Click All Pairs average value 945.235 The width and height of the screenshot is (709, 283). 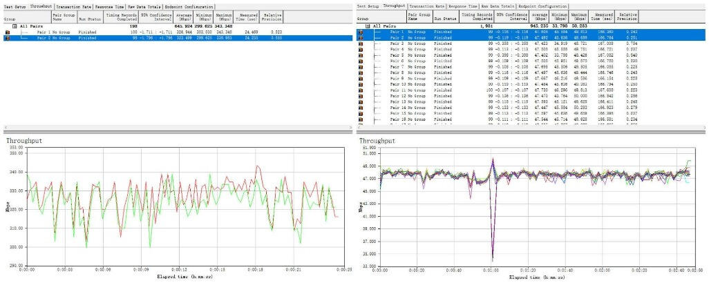(x=540, y=26)
